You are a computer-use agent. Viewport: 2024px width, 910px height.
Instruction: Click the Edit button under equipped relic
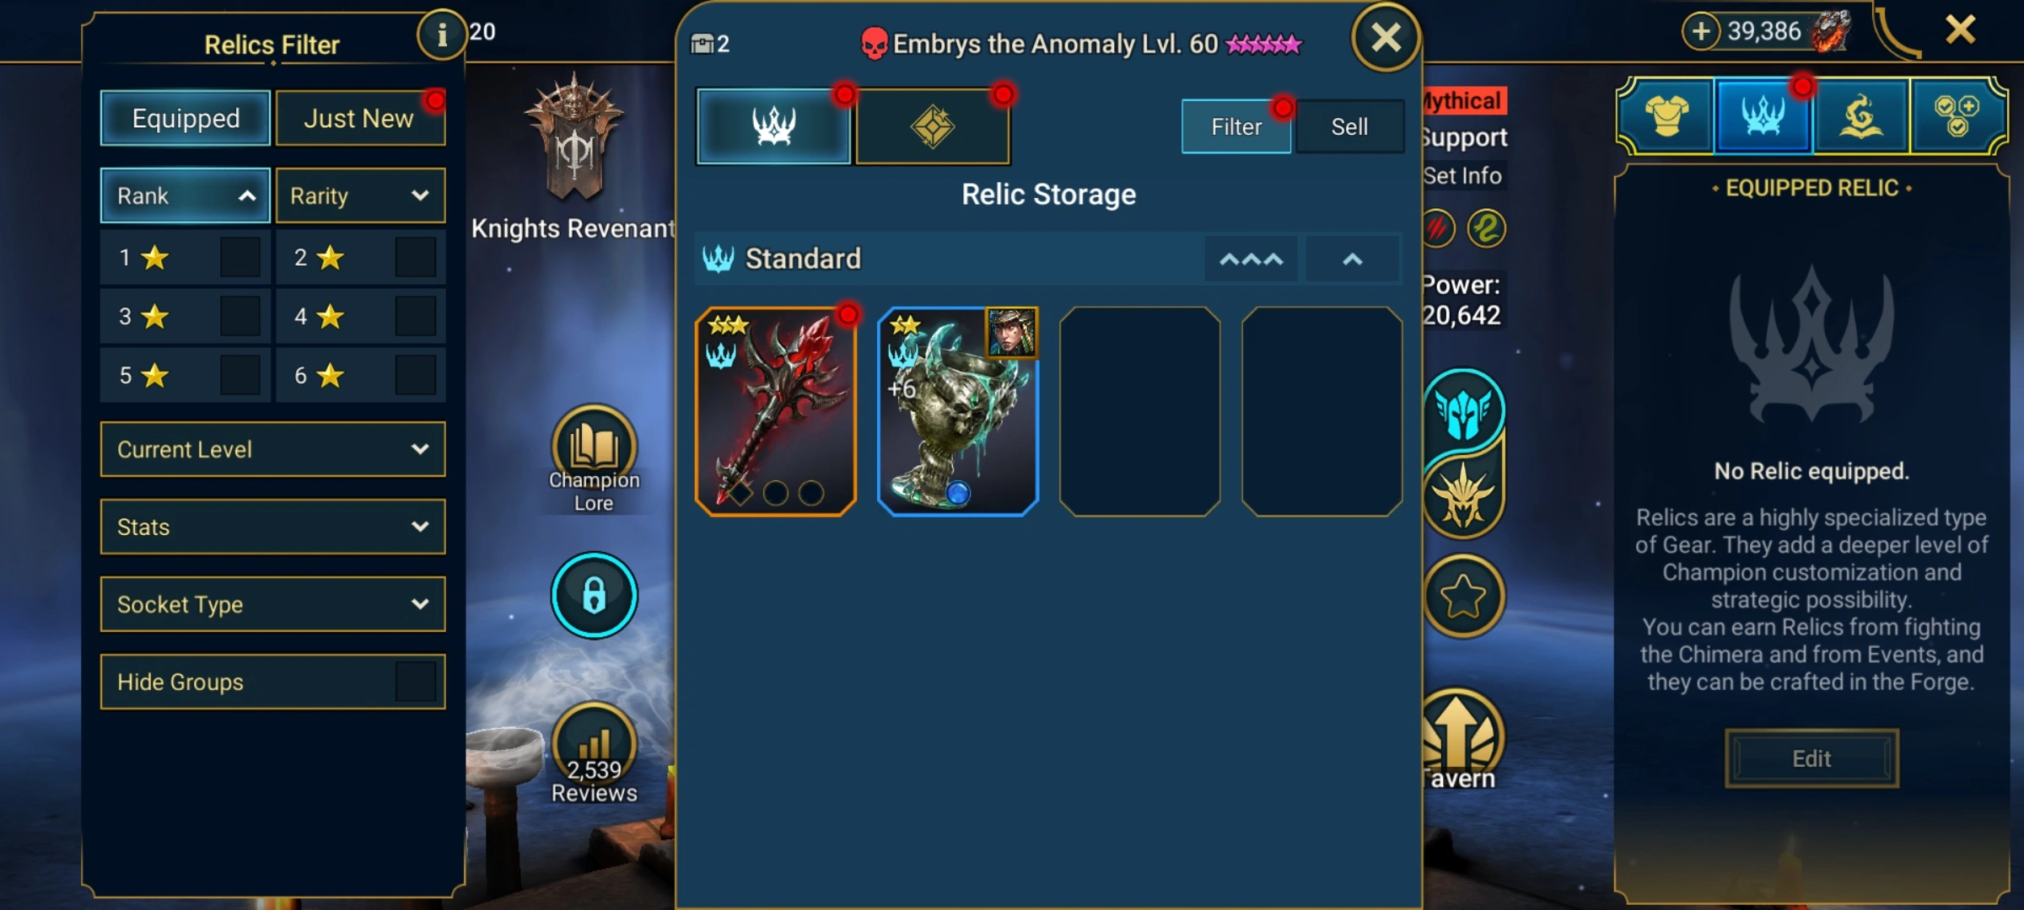[1811, 758]
